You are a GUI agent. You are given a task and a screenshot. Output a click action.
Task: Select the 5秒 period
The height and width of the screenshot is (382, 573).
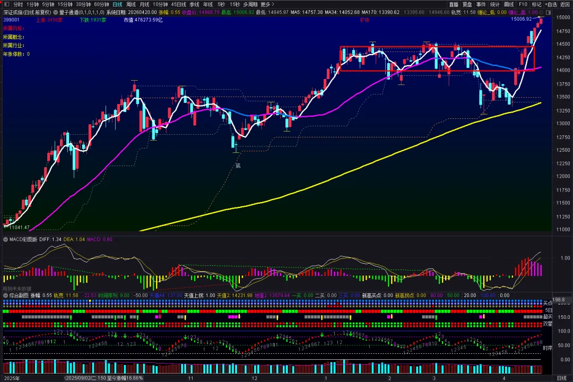click(x=221, y=4)
